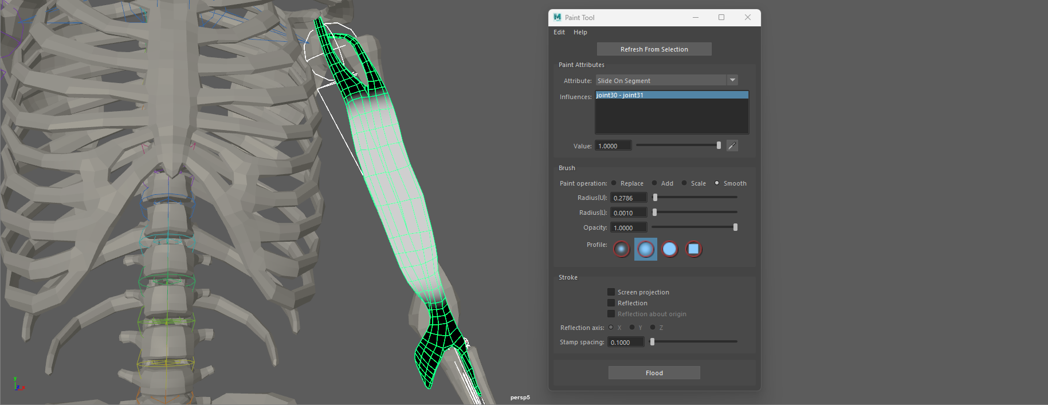Open the Attribute dropdown arrow
Image resolution: width=1048 pixels, height=405 pixels.
pyautogui.click(x=732, y=80)
